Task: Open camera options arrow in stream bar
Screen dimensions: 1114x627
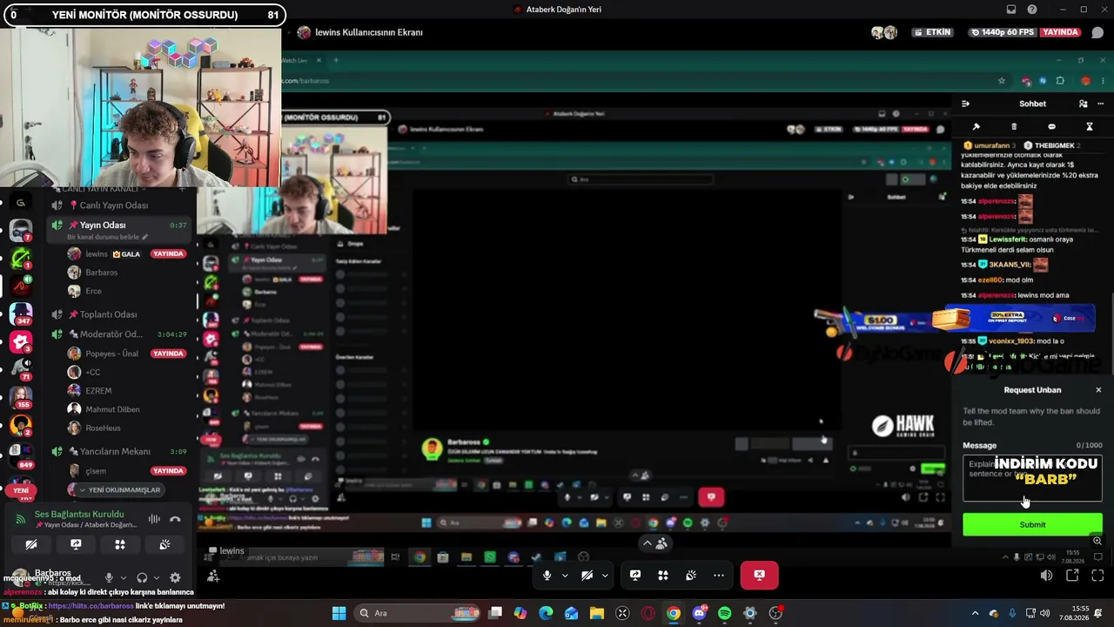Action: 605,575
